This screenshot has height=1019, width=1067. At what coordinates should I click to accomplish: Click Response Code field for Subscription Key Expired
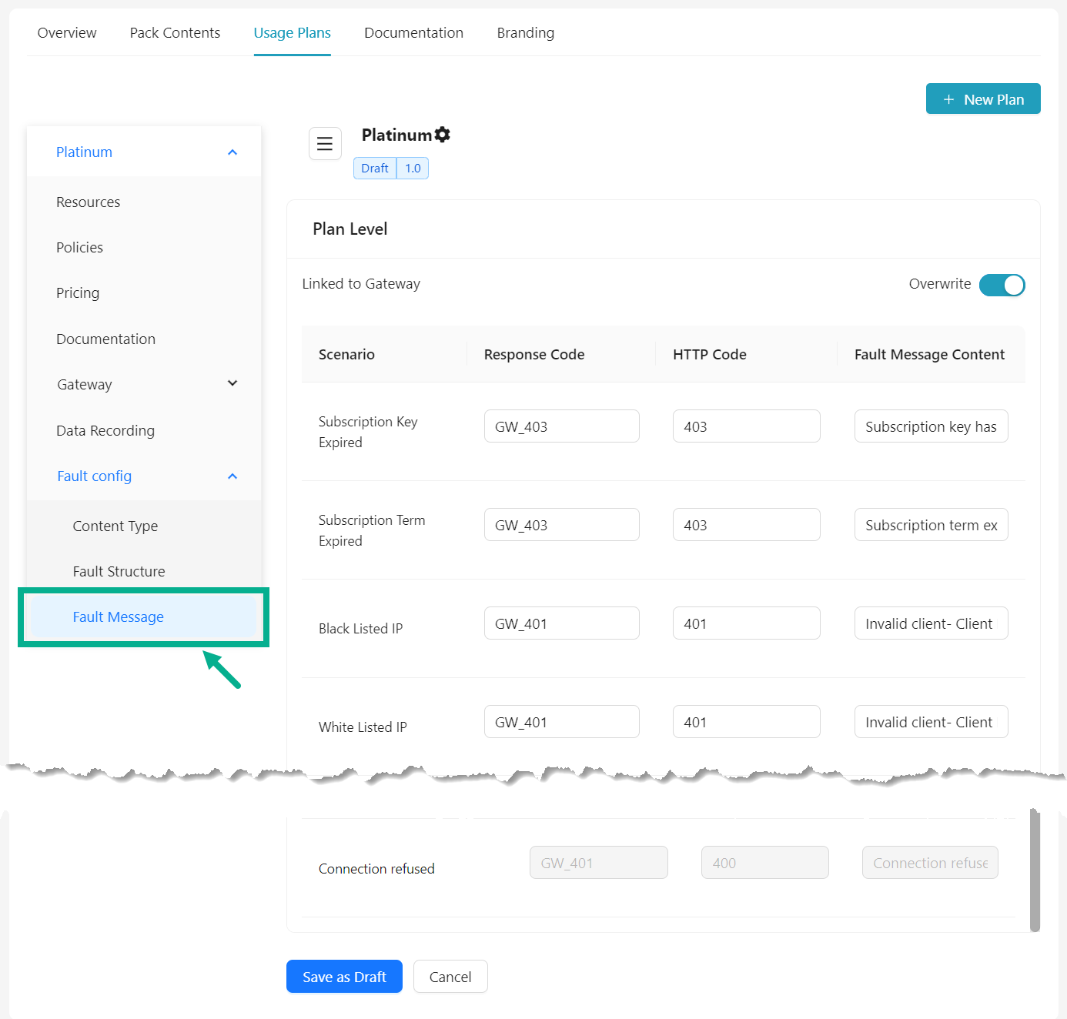[x=561, y=426]
